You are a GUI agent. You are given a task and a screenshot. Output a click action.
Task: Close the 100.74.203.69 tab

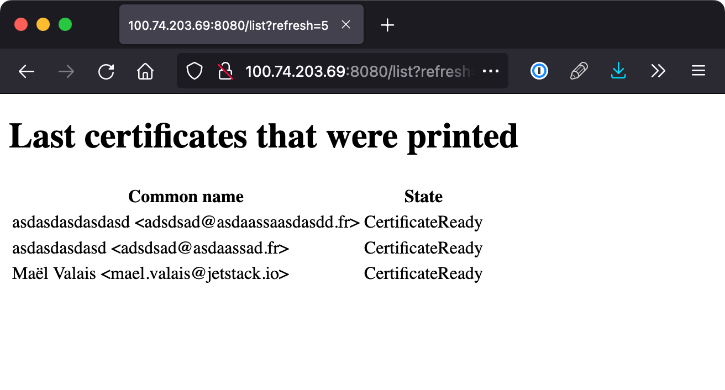pyautogui.click(x=346, y=25)
